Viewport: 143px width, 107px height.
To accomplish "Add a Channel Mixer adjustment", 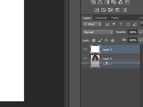I will pyautogui.click(x=120, y=2).
